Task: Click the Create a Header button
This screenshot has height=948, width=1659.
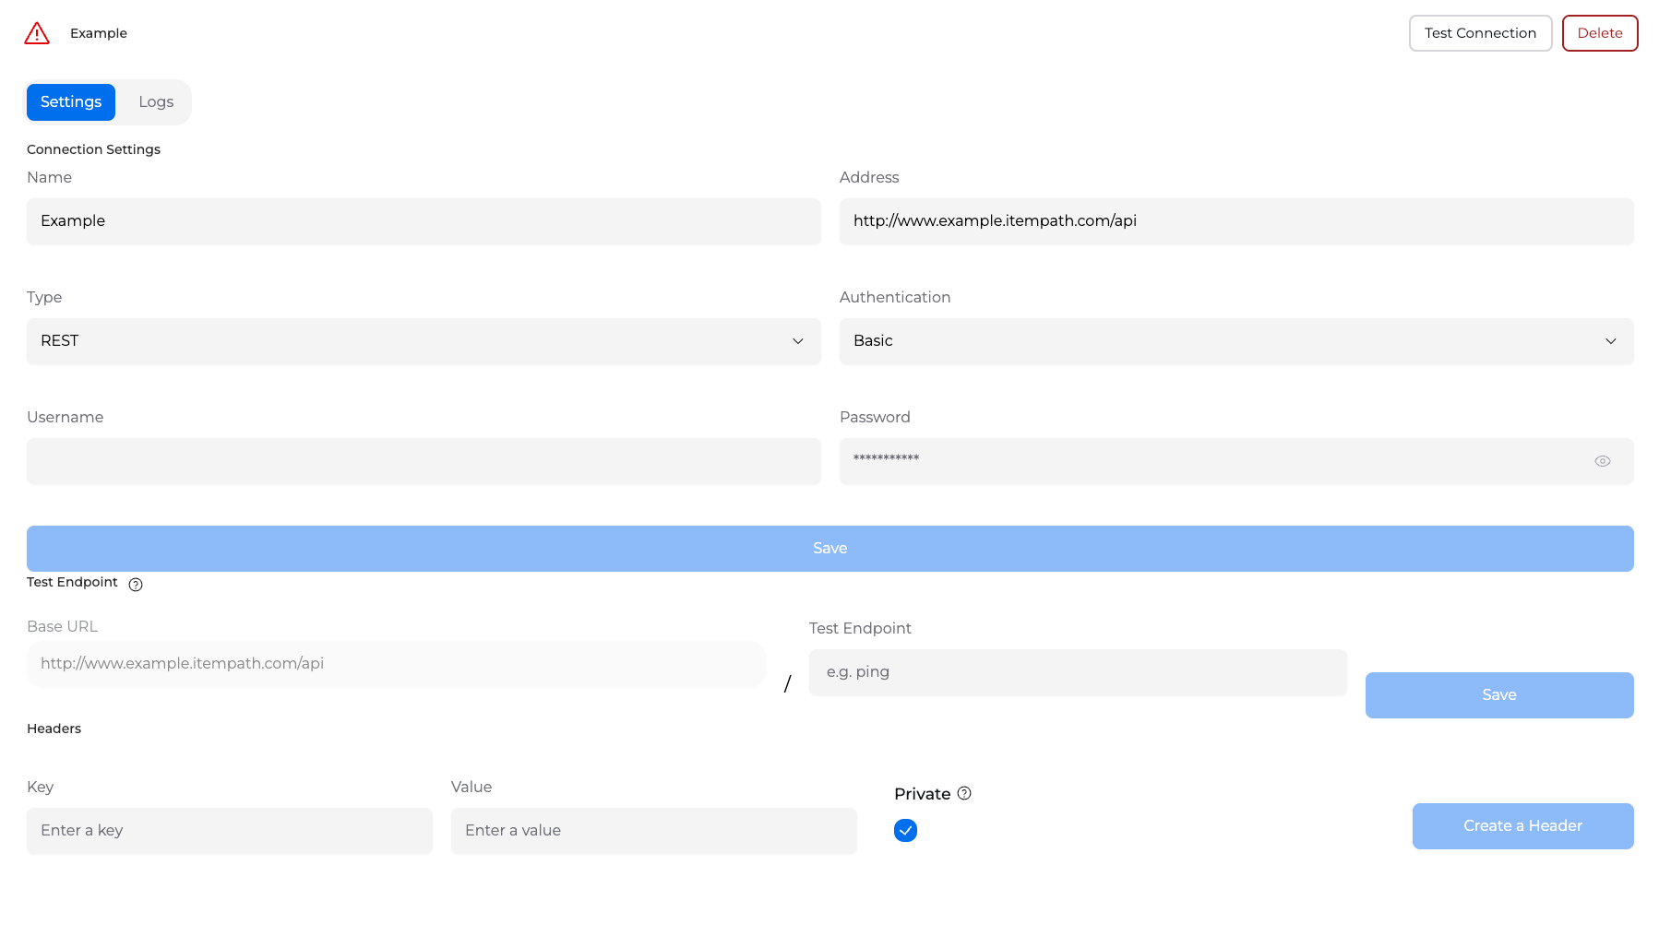Action: click(x=1522, y=826)
